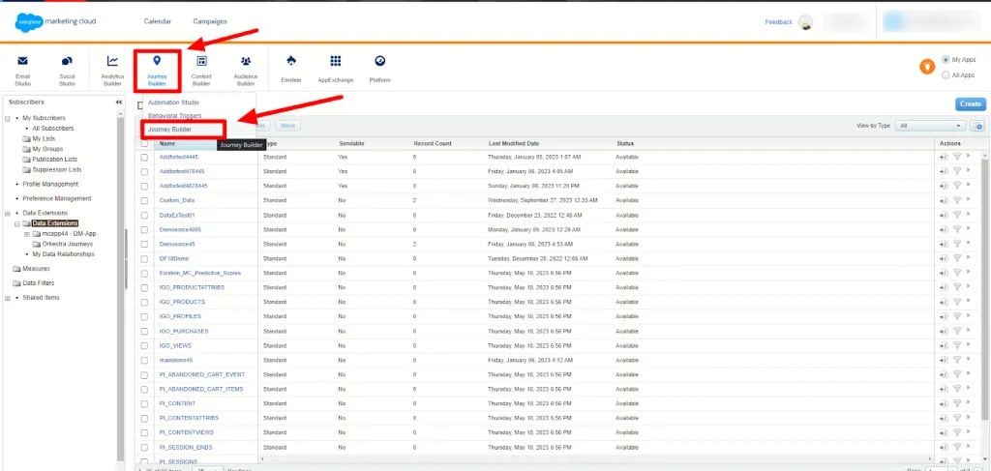The height and width of the screenshot is (471, 991).
Task: Select All Subscribers tree item
Action: coord(53,129)
